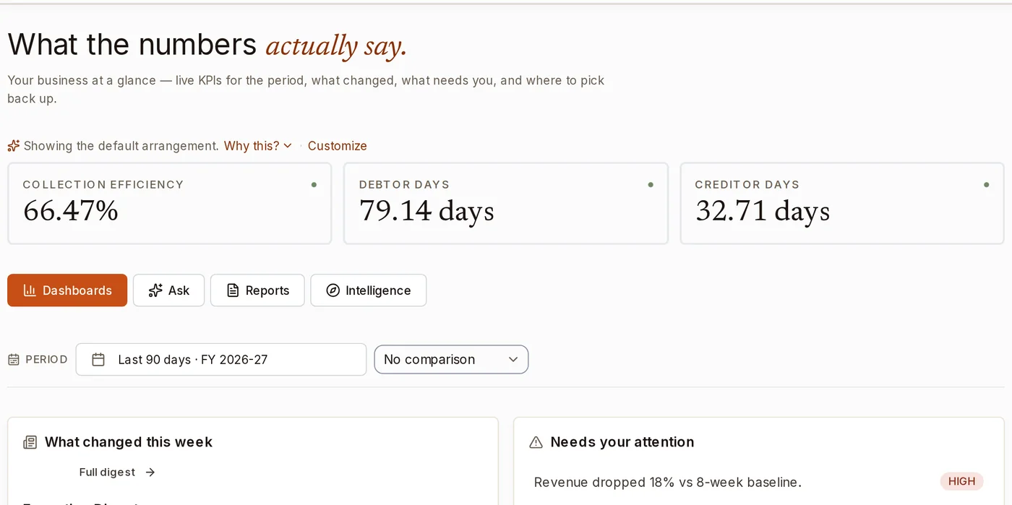Image resolution: width=1012 pixels, height=505 pixels.
Task: Go to the Intelligence tab
Action: (368, 290)
